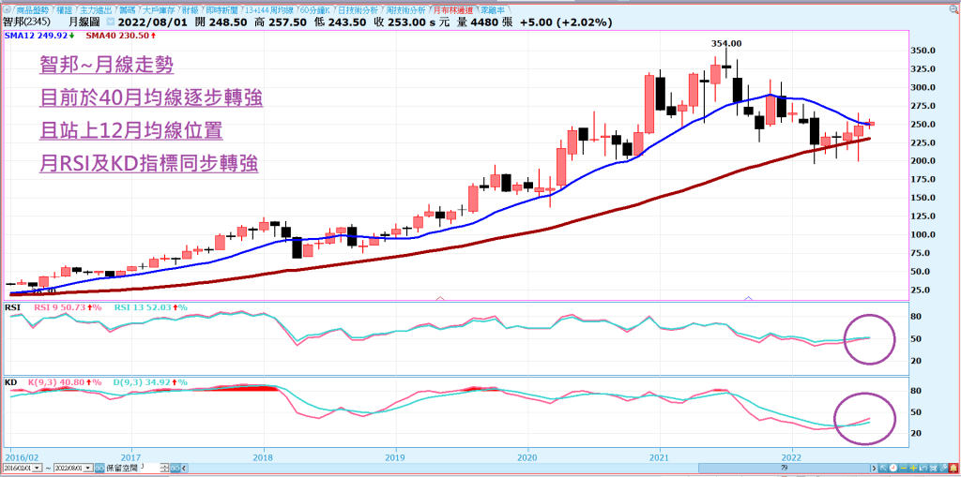Click the KD indicator panel label
The width and height of the screenshot is (961, 477).
pos(11,382)
